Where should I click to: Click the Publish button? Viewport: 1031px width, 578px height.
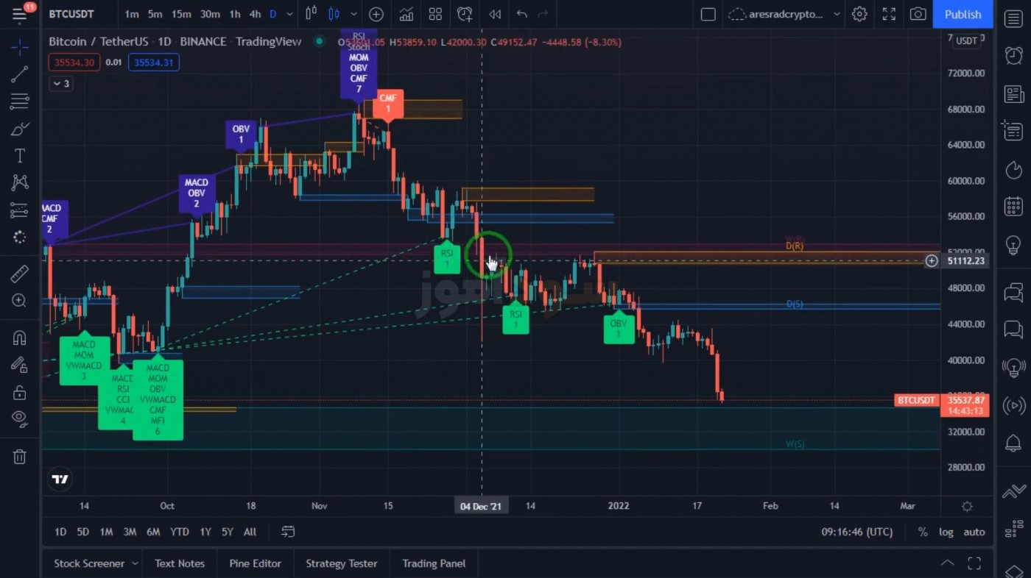click(963, 14)
